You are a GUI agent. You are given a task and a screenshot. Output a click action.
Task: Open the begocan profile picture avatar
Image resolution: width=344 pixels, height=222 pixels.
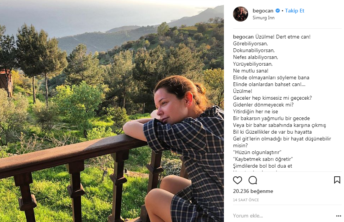point(241,14)
